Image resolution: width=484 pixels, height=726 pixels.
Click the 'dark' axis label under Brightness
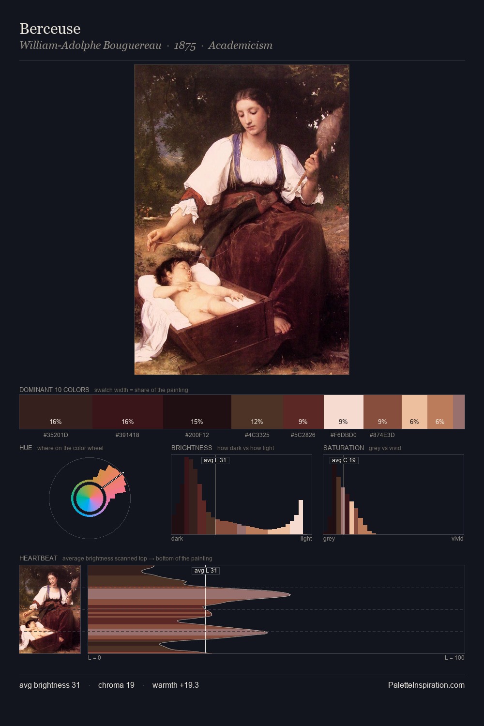click(177, 539)
